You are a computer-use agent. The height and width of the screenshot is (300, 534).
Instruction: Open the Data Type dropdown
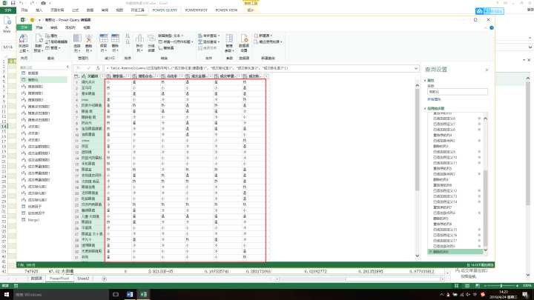coord(171,36)
